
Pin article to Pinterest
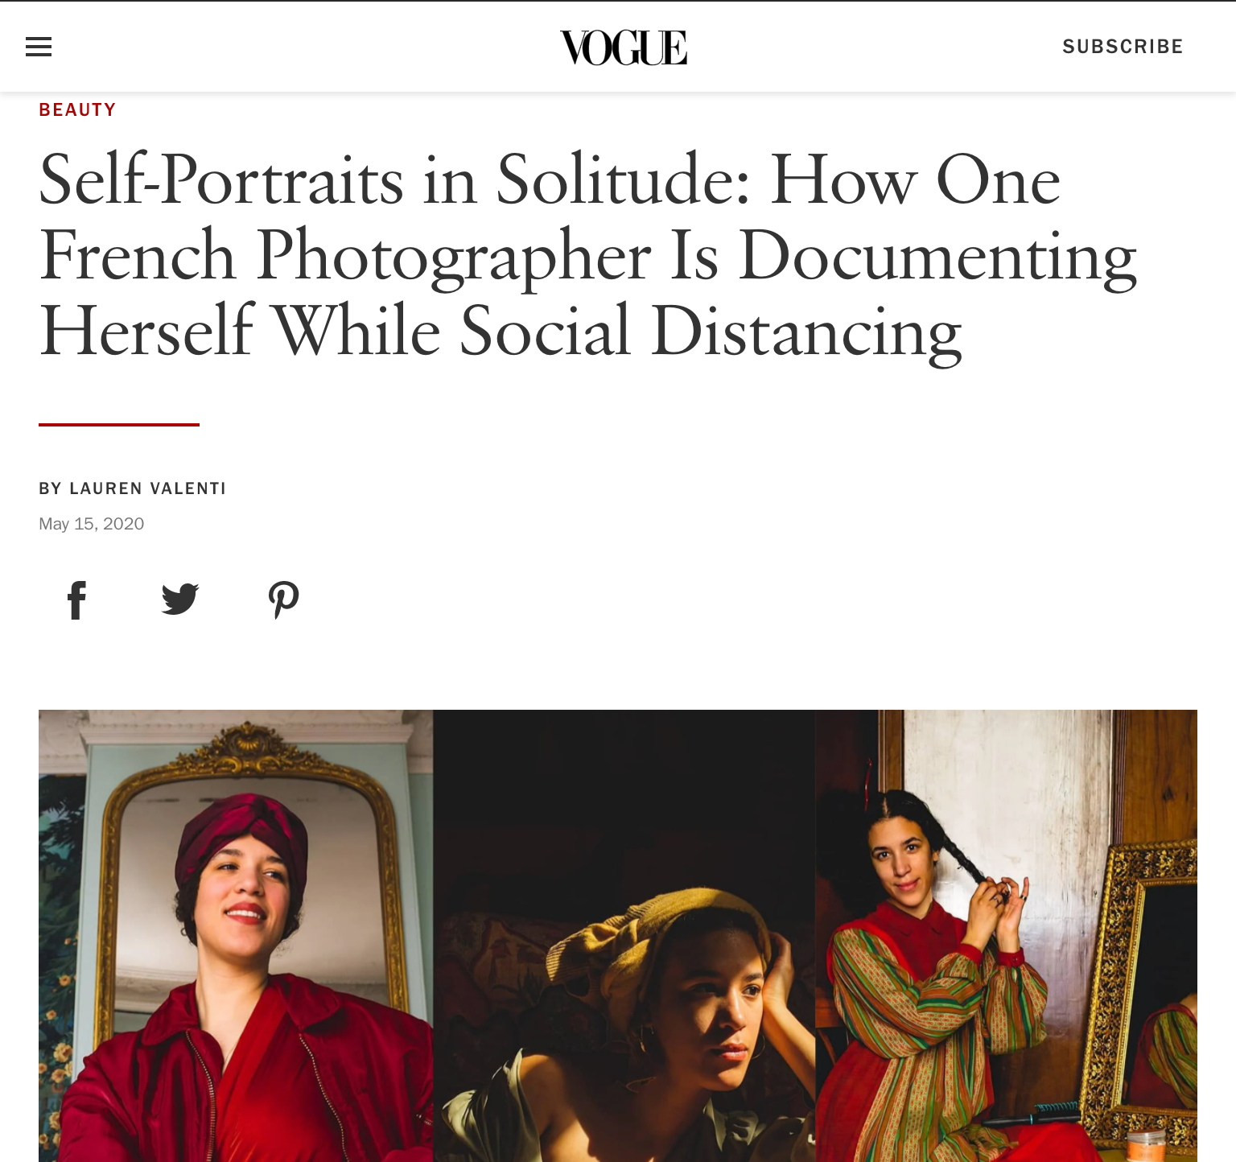click(283, 600)
